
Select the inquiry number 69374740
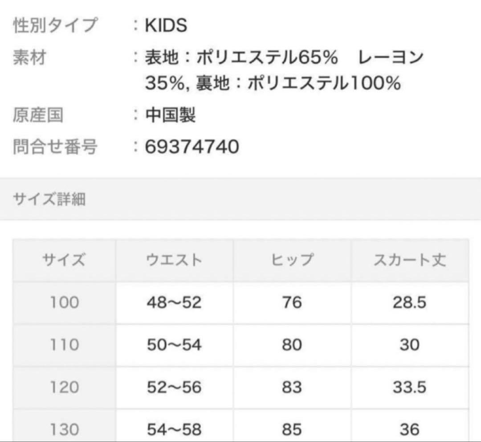click(x=192, y=146)
